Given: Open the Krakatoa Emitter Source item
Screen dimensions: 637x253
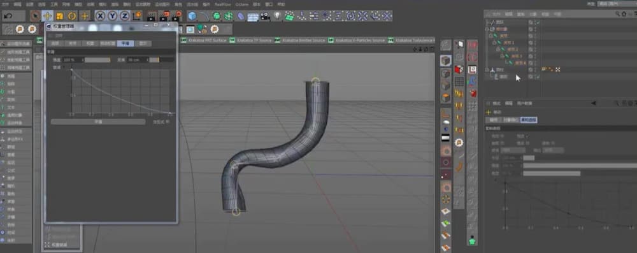Looking at the screenshot, I should [x=300, y=40].
